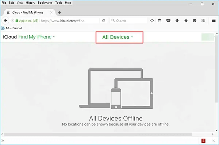
Task: Close the iCloud - Find My iPhone tab
Action: (51, 12)
